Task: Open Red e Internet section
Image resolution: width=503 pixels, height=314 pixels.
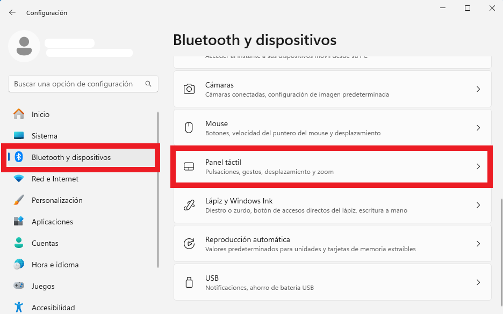Action: point(55,179)
